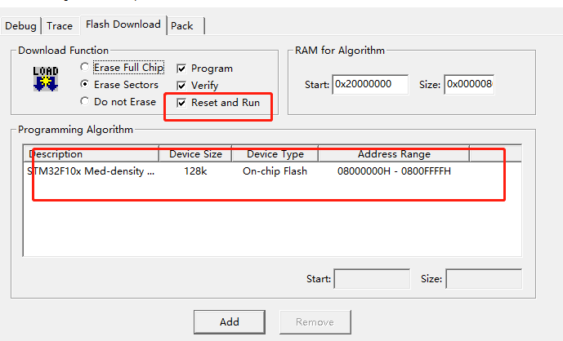Image resolution: width=563 pixels, height=341 pixels.
Task: Click the Address Range column header
Action: pos(394,154)
